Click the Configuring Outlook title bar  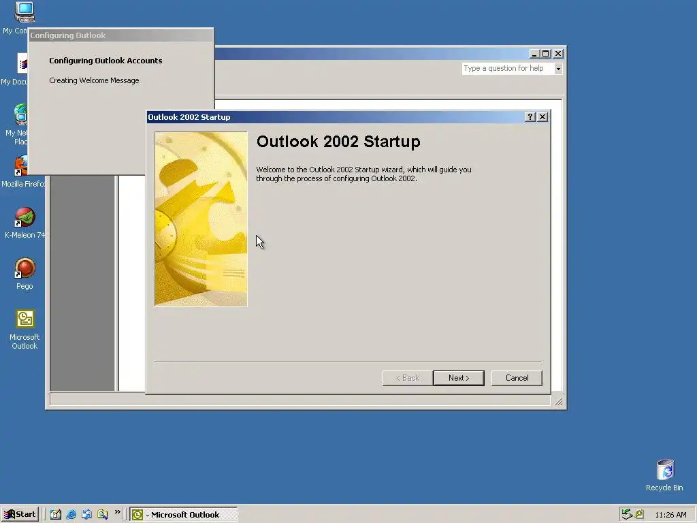pyautogui.click(x=121, y=35)
